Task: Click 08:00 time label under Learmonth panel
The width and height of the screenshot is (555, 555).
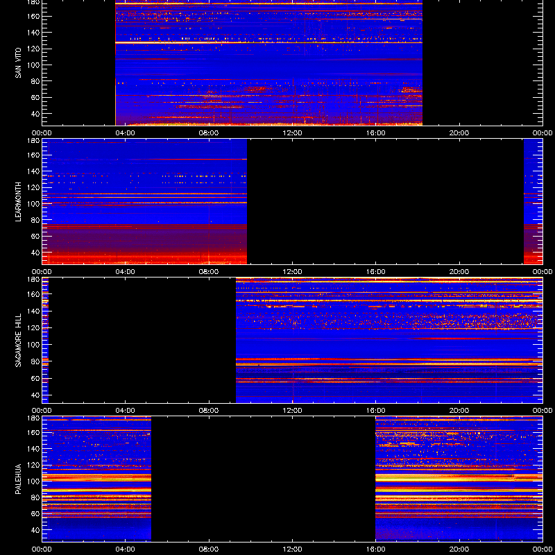Action: (209, 272)
